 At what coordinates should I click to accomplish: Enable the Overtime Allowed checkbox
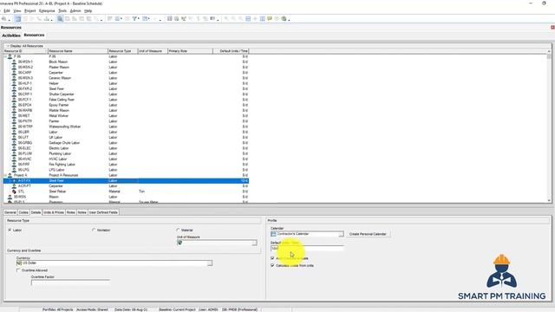coord(18,270)
